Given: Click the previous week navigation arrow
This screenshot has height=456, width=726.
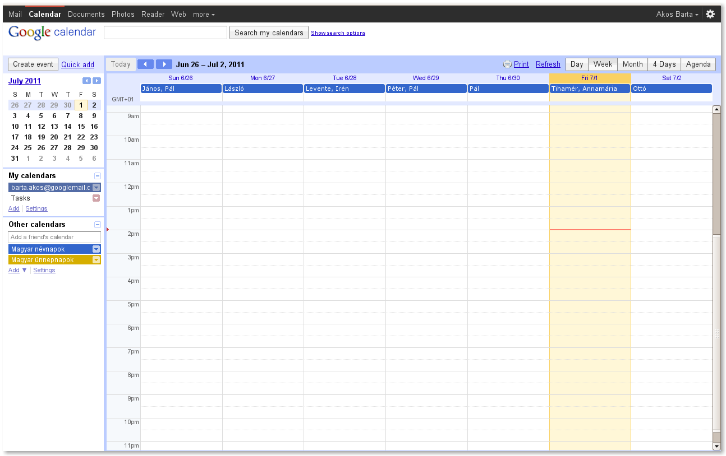Looking at the screenshot, I should [x=145, y=64].
